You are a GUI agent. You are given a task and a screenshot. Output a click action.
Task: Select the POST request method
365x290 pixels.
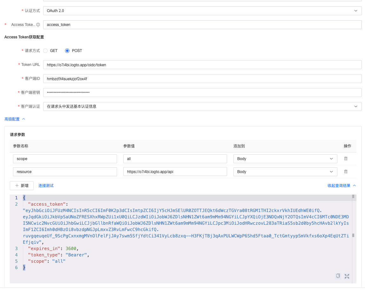coord(67,51)
